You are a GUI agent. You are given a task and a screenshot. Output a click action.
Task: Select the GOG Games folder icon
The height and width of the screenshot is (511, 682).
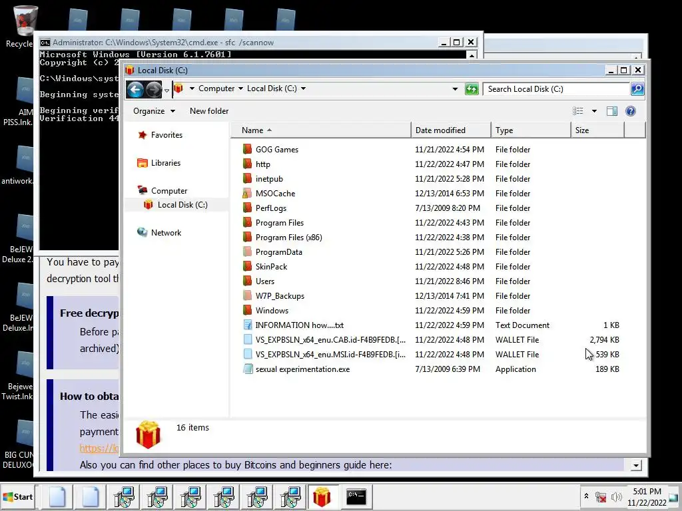(247, 150)
